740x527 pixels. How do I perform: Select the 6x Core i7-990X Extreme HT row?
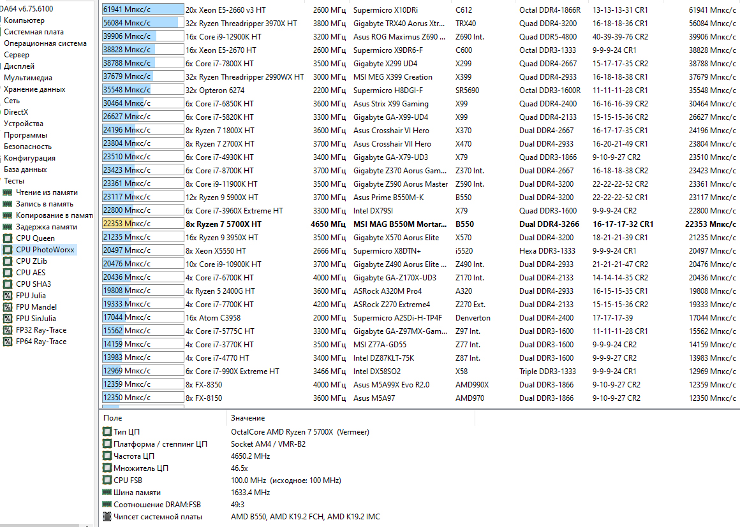(420, 371)
